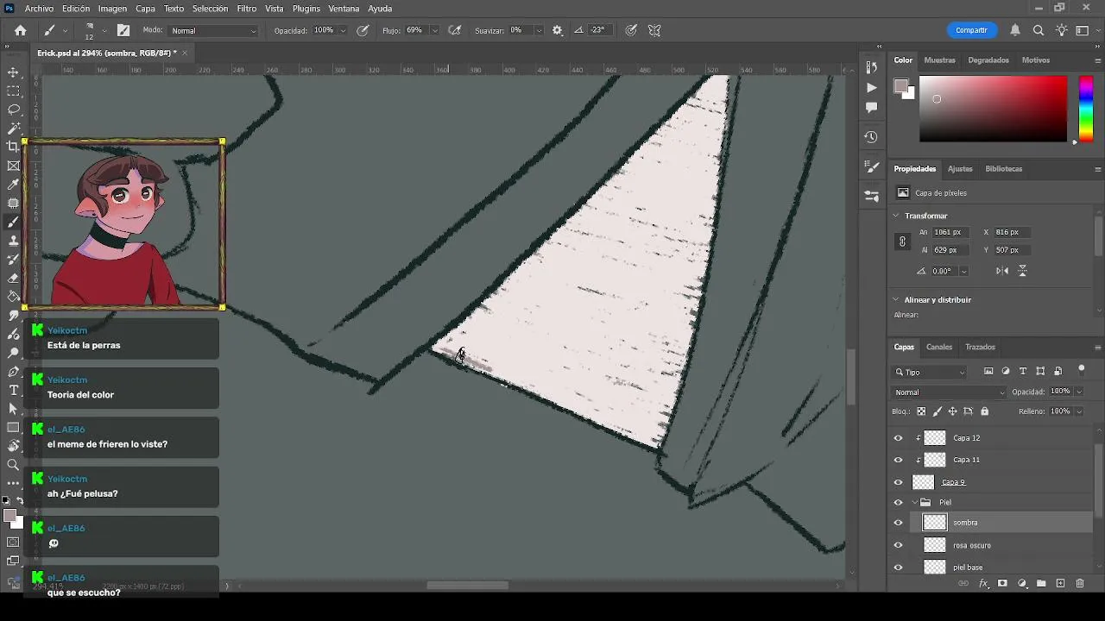Click the transform width field
Screen dimensions: 1105x621
[x=950, y=232]
